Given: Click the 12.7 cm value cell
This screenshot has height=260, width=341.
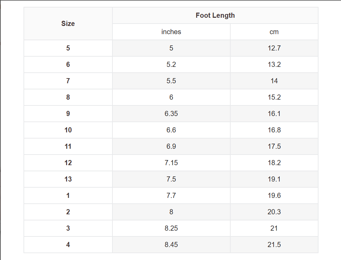Looking at the screenshot, I should (274, 48).
